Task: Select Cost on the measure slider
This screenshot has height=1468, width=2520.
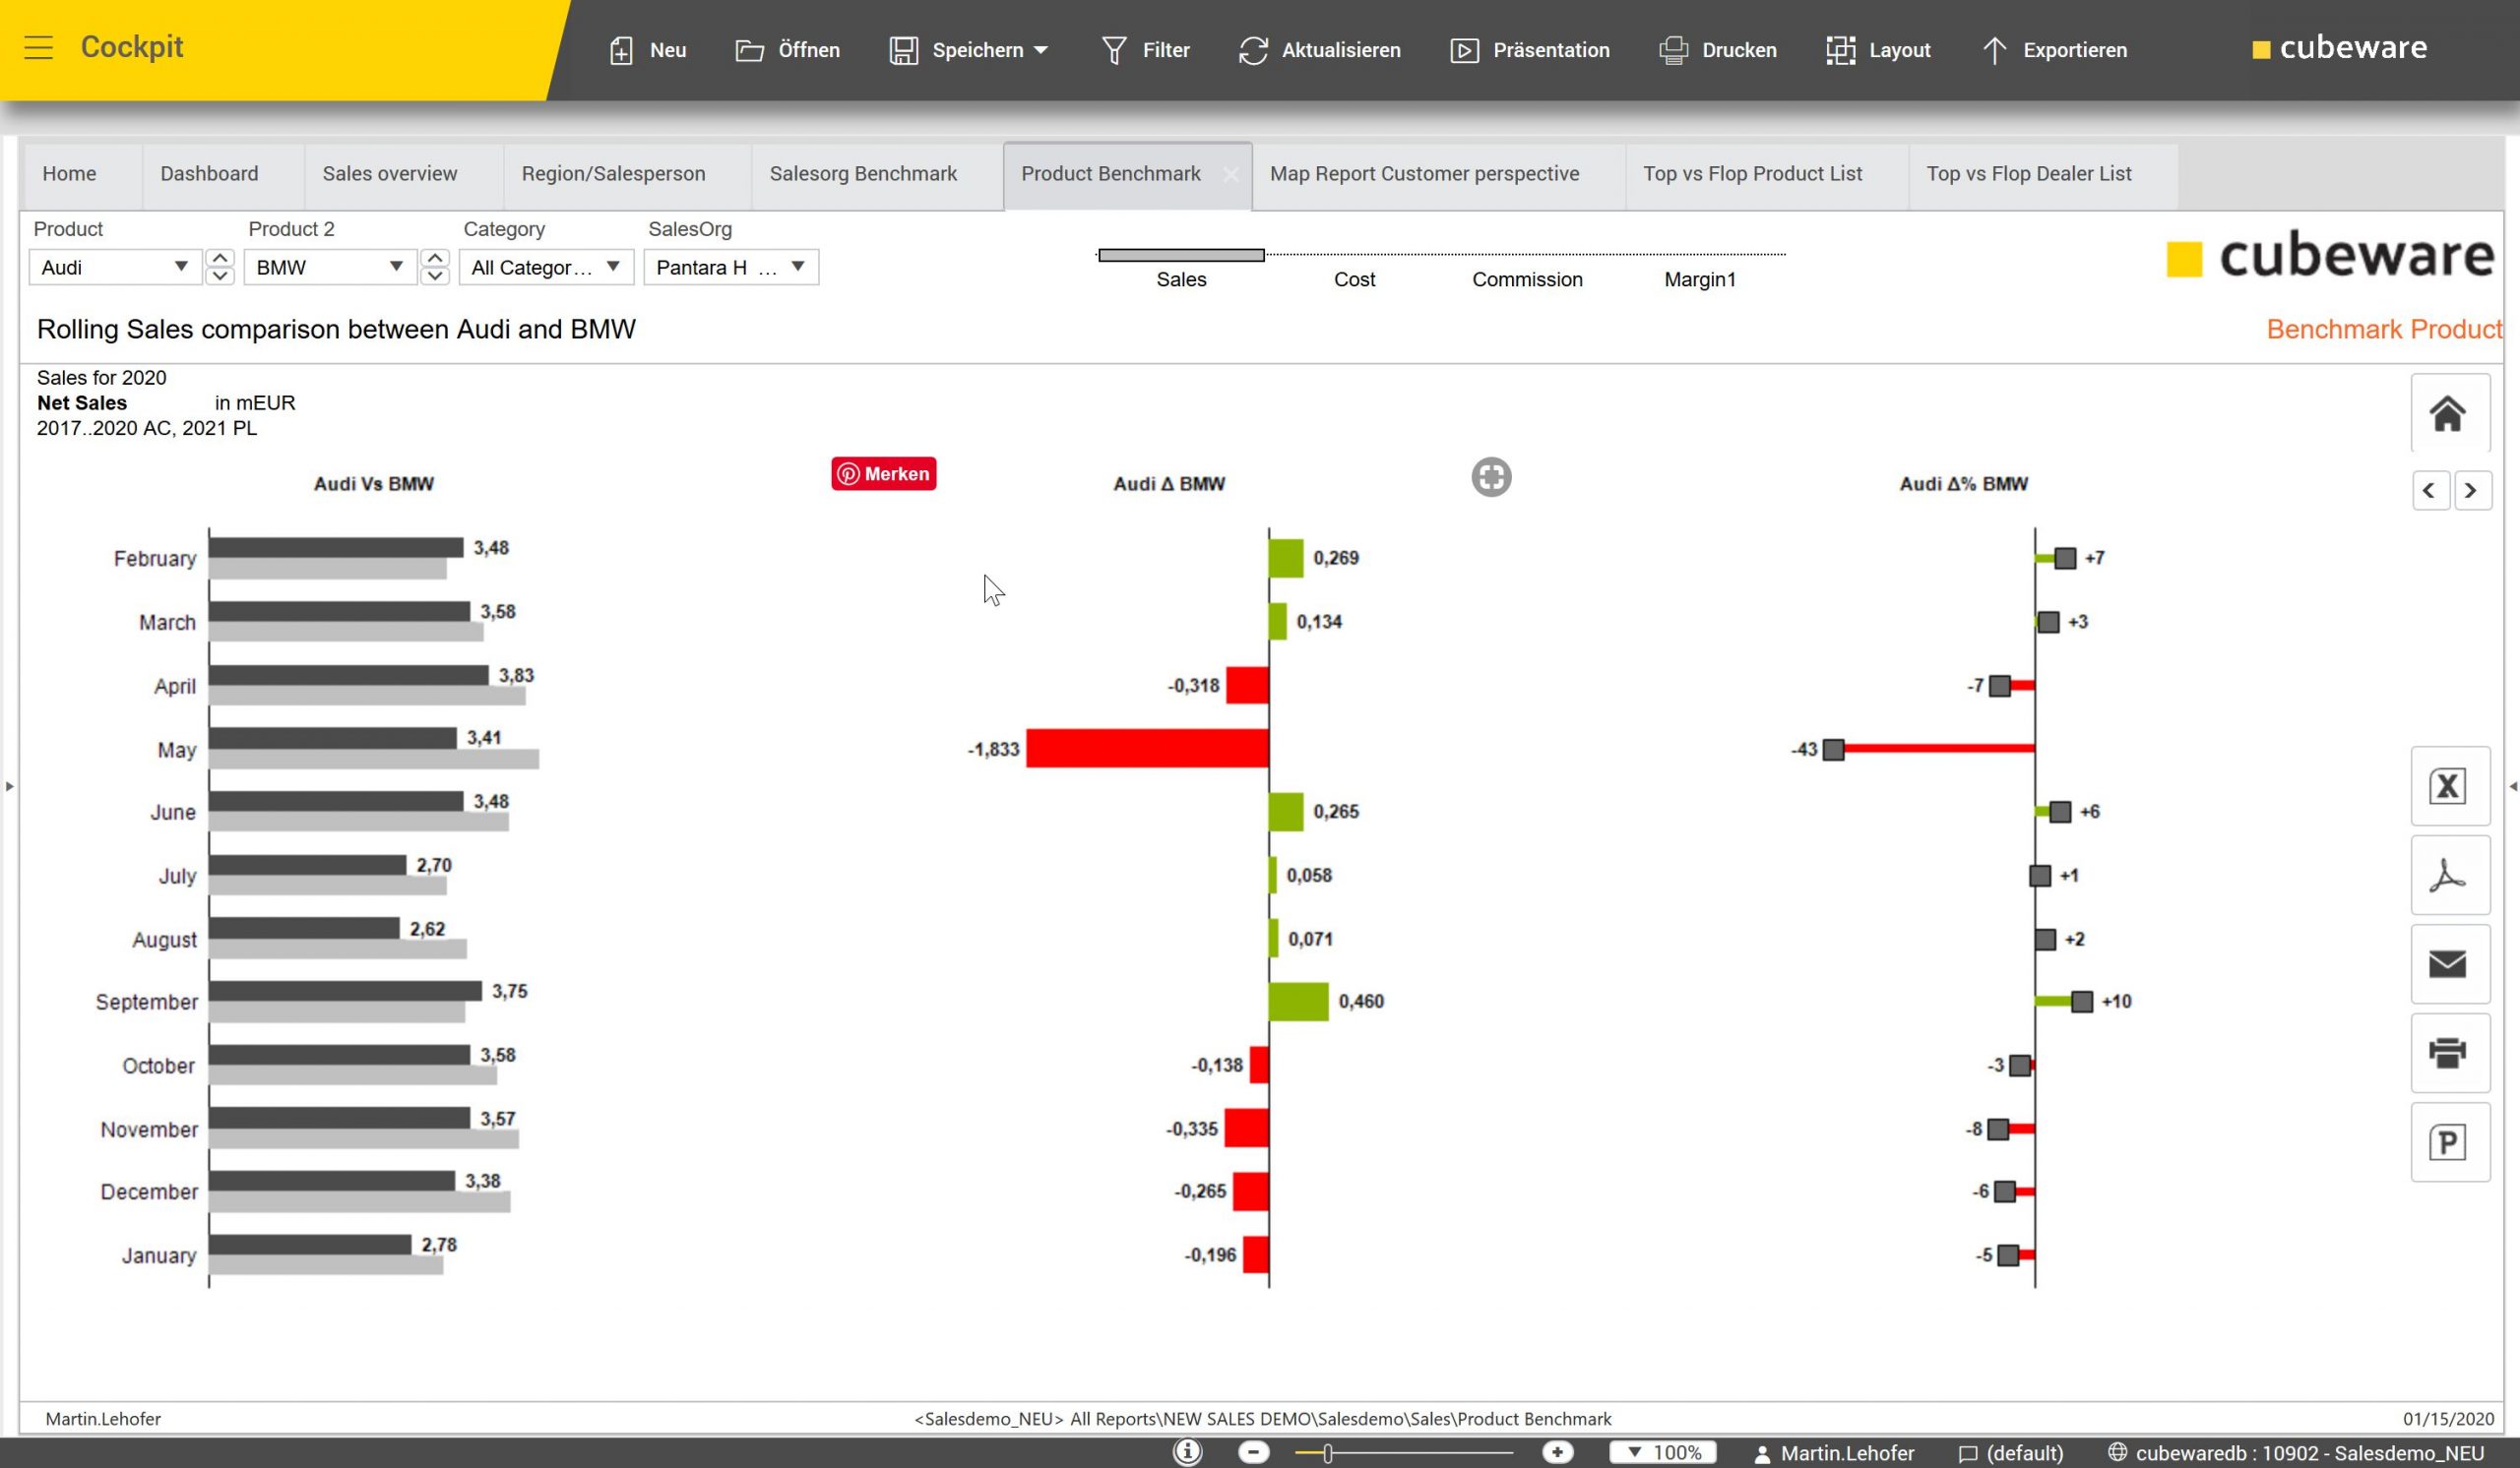Action: pyautogui.click(x=1354, y=279)
